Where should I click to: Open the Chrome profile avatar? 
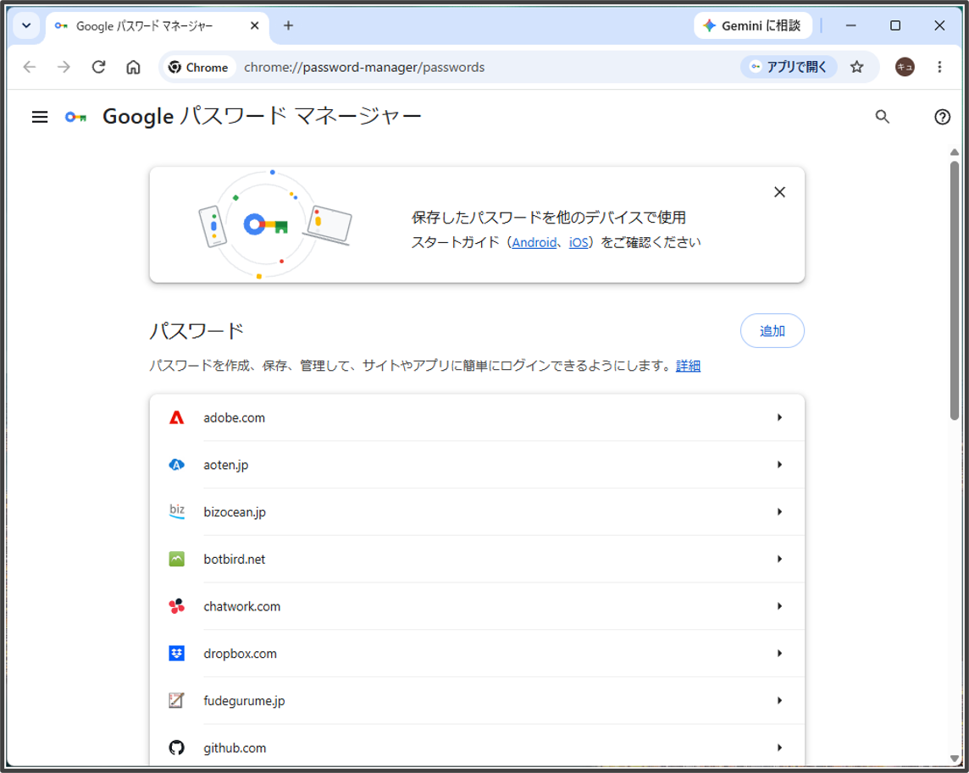tap(905, 67)
